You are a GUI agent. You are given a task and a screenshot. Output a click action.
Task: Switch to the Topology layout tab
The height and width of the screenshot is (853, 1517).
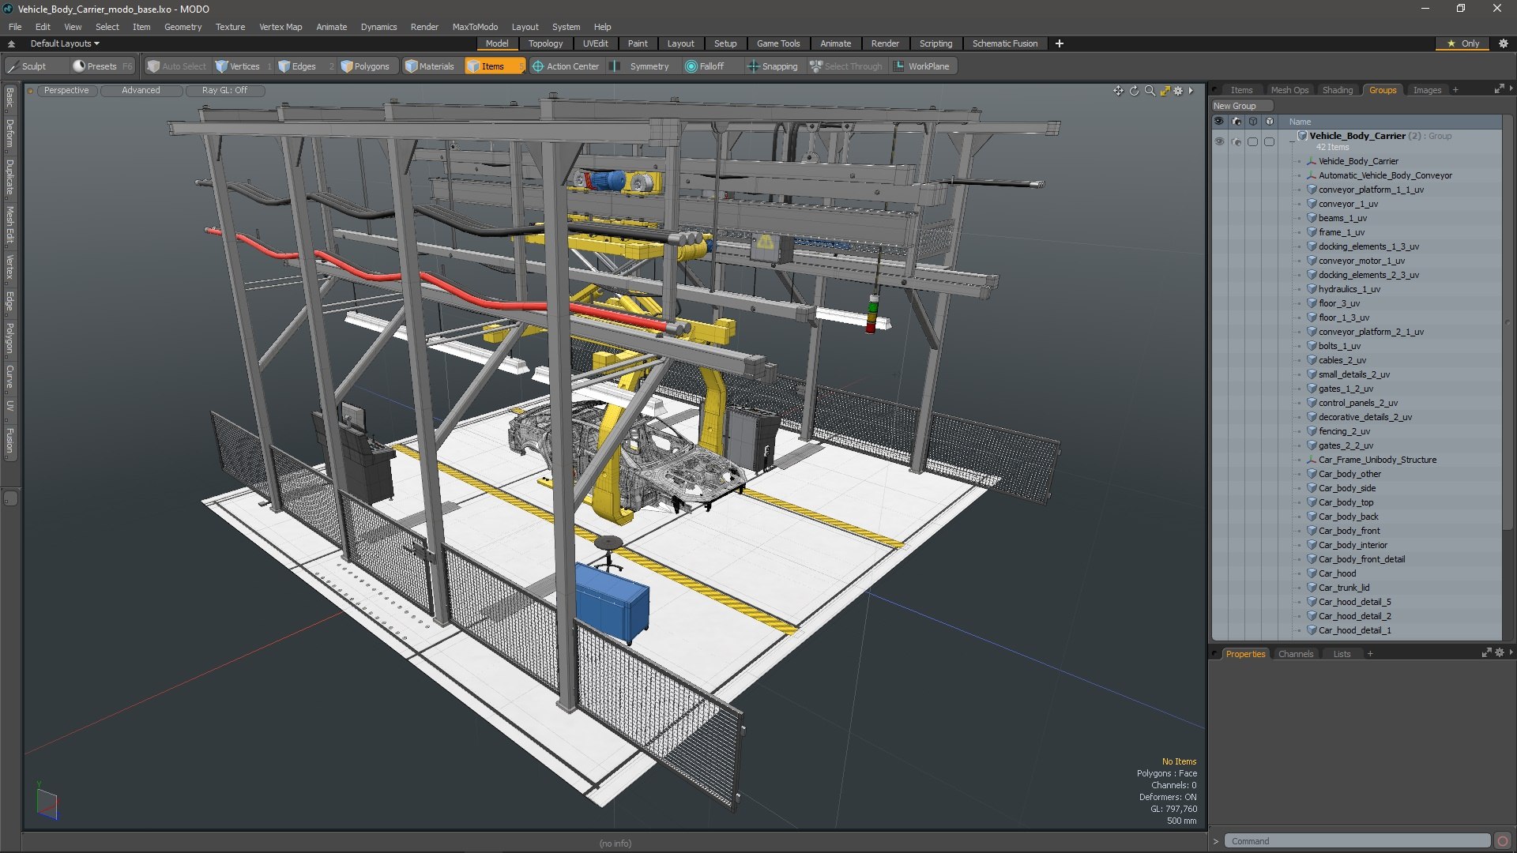tap(545, 43)
